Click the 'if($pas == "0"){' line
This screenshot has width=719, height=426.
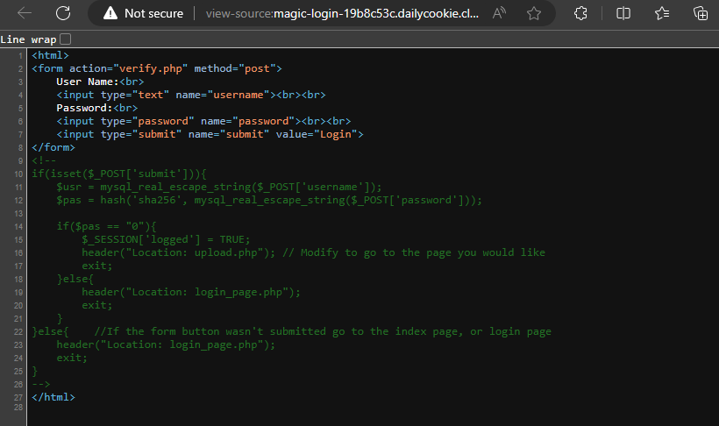click(x=106, y=226)
